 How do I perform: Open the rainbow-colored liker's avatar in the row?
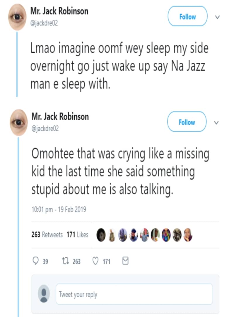click(x=166, y=235)
